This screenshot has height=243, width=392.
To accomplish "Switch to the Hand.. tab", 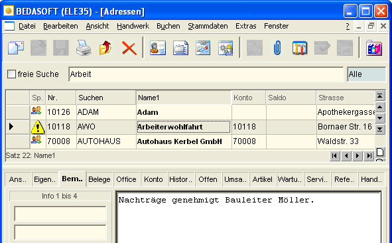I will click(x=371, y=179).
